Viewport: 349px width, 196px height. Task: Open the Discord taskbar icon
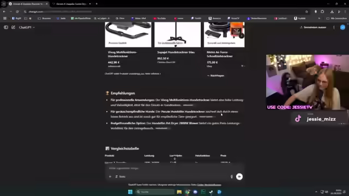tap(195, 192)
